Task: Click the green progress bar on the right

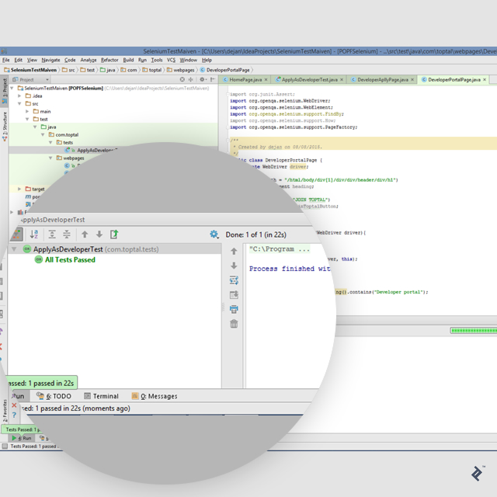Action: point(473,330)
